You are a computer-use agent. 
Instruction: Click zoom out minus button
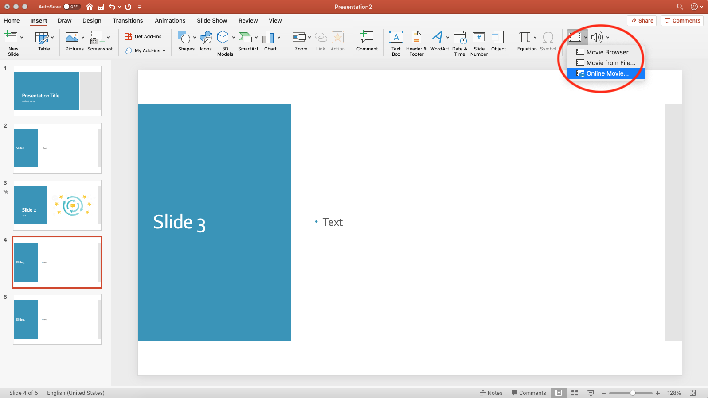603,393
